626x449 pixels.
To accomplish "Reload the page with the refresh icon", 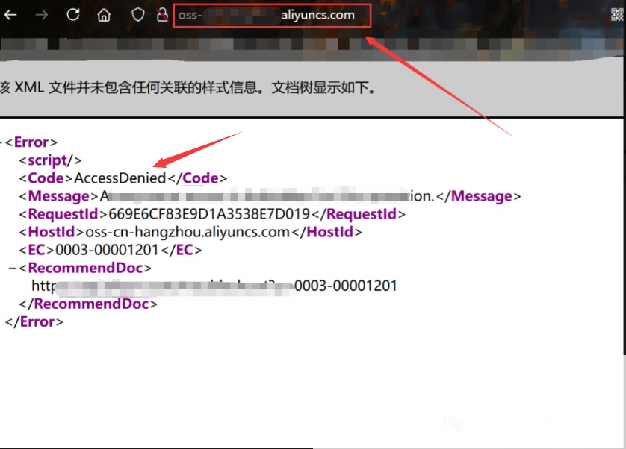I will point(73,15).
